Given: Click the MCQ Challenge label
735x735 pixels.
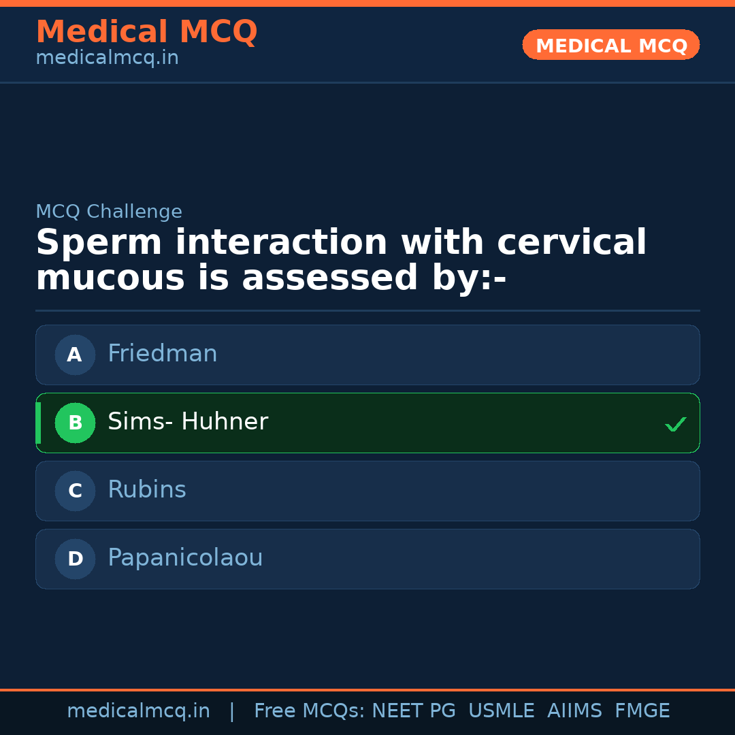Looking at the screenshot, I should (x=109, y=212).
